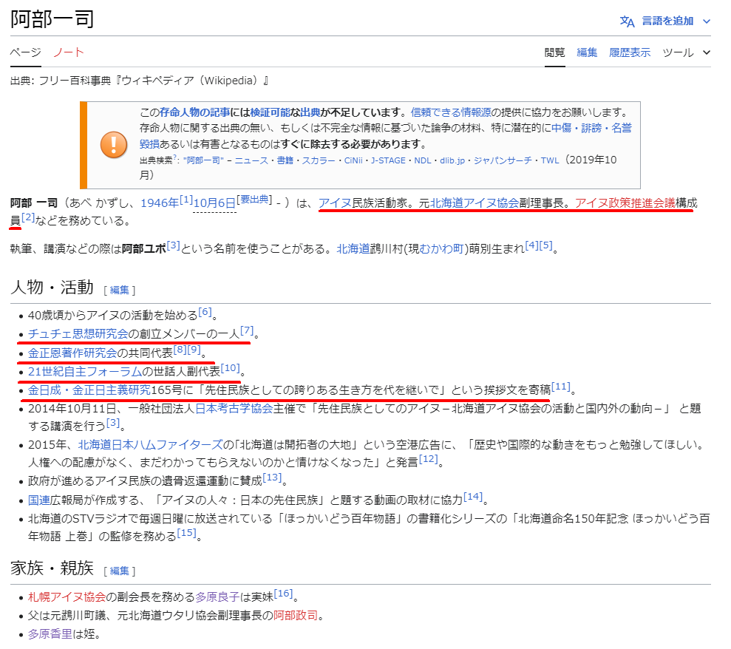Image resolution: width=731 pixels, height=649 pixels.
Task: Jump to footnote [12]
Action: tap(429, 459)
